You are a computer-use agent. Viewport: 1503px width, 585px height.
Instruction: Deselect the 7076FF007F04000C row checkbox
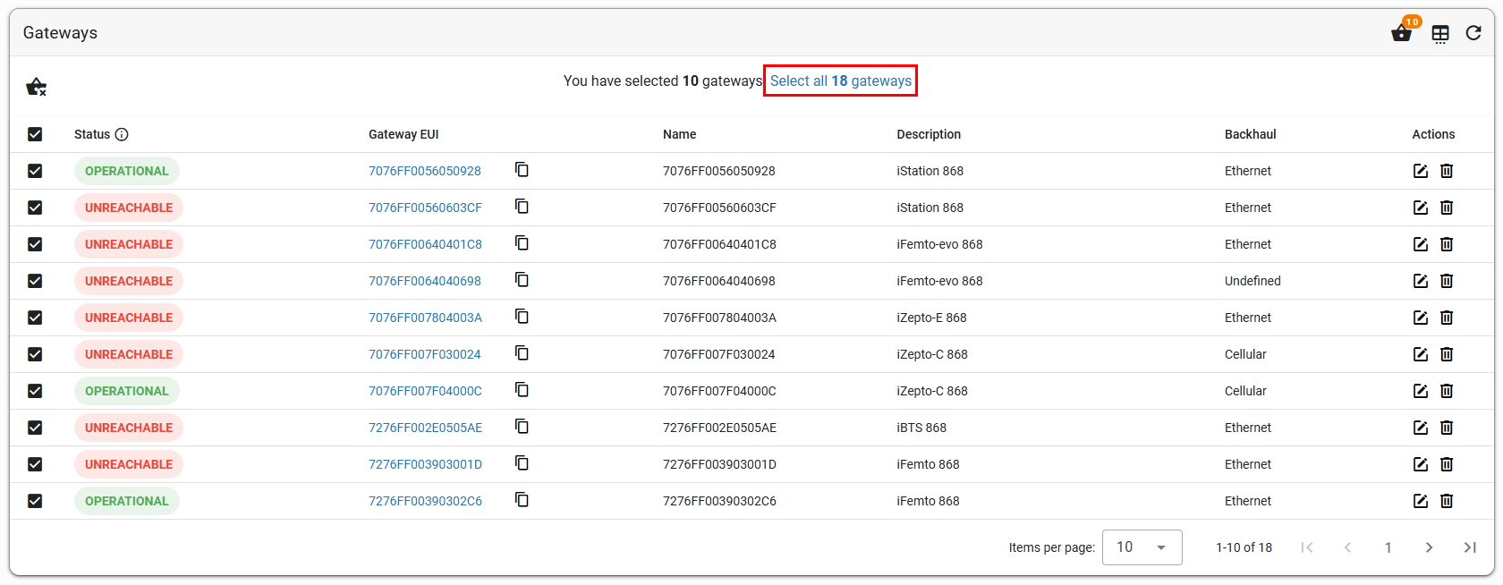tap(35, 391)
